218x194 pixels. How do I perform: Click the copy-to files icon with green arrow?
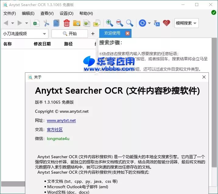86,23
